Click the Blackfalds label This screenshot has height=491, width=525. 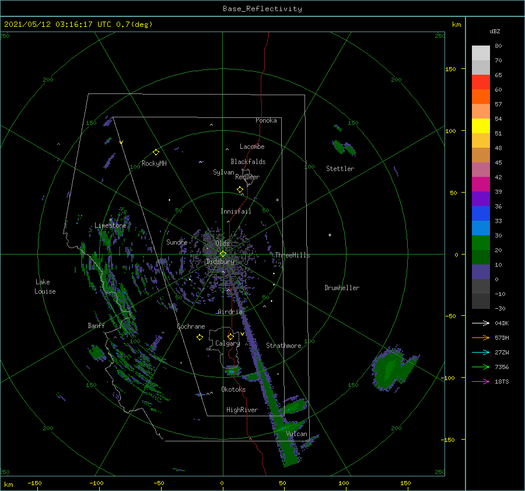248,162
